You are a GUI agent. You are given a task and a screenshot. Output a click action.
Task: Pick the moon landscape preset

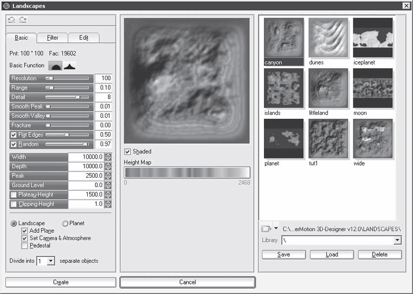373,89
